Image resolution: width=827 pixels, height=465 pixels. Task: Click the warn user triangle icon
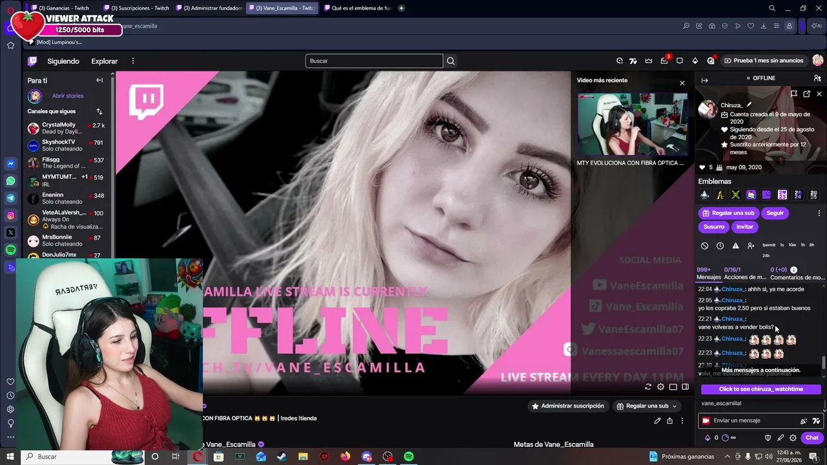(x=735, y=245)
